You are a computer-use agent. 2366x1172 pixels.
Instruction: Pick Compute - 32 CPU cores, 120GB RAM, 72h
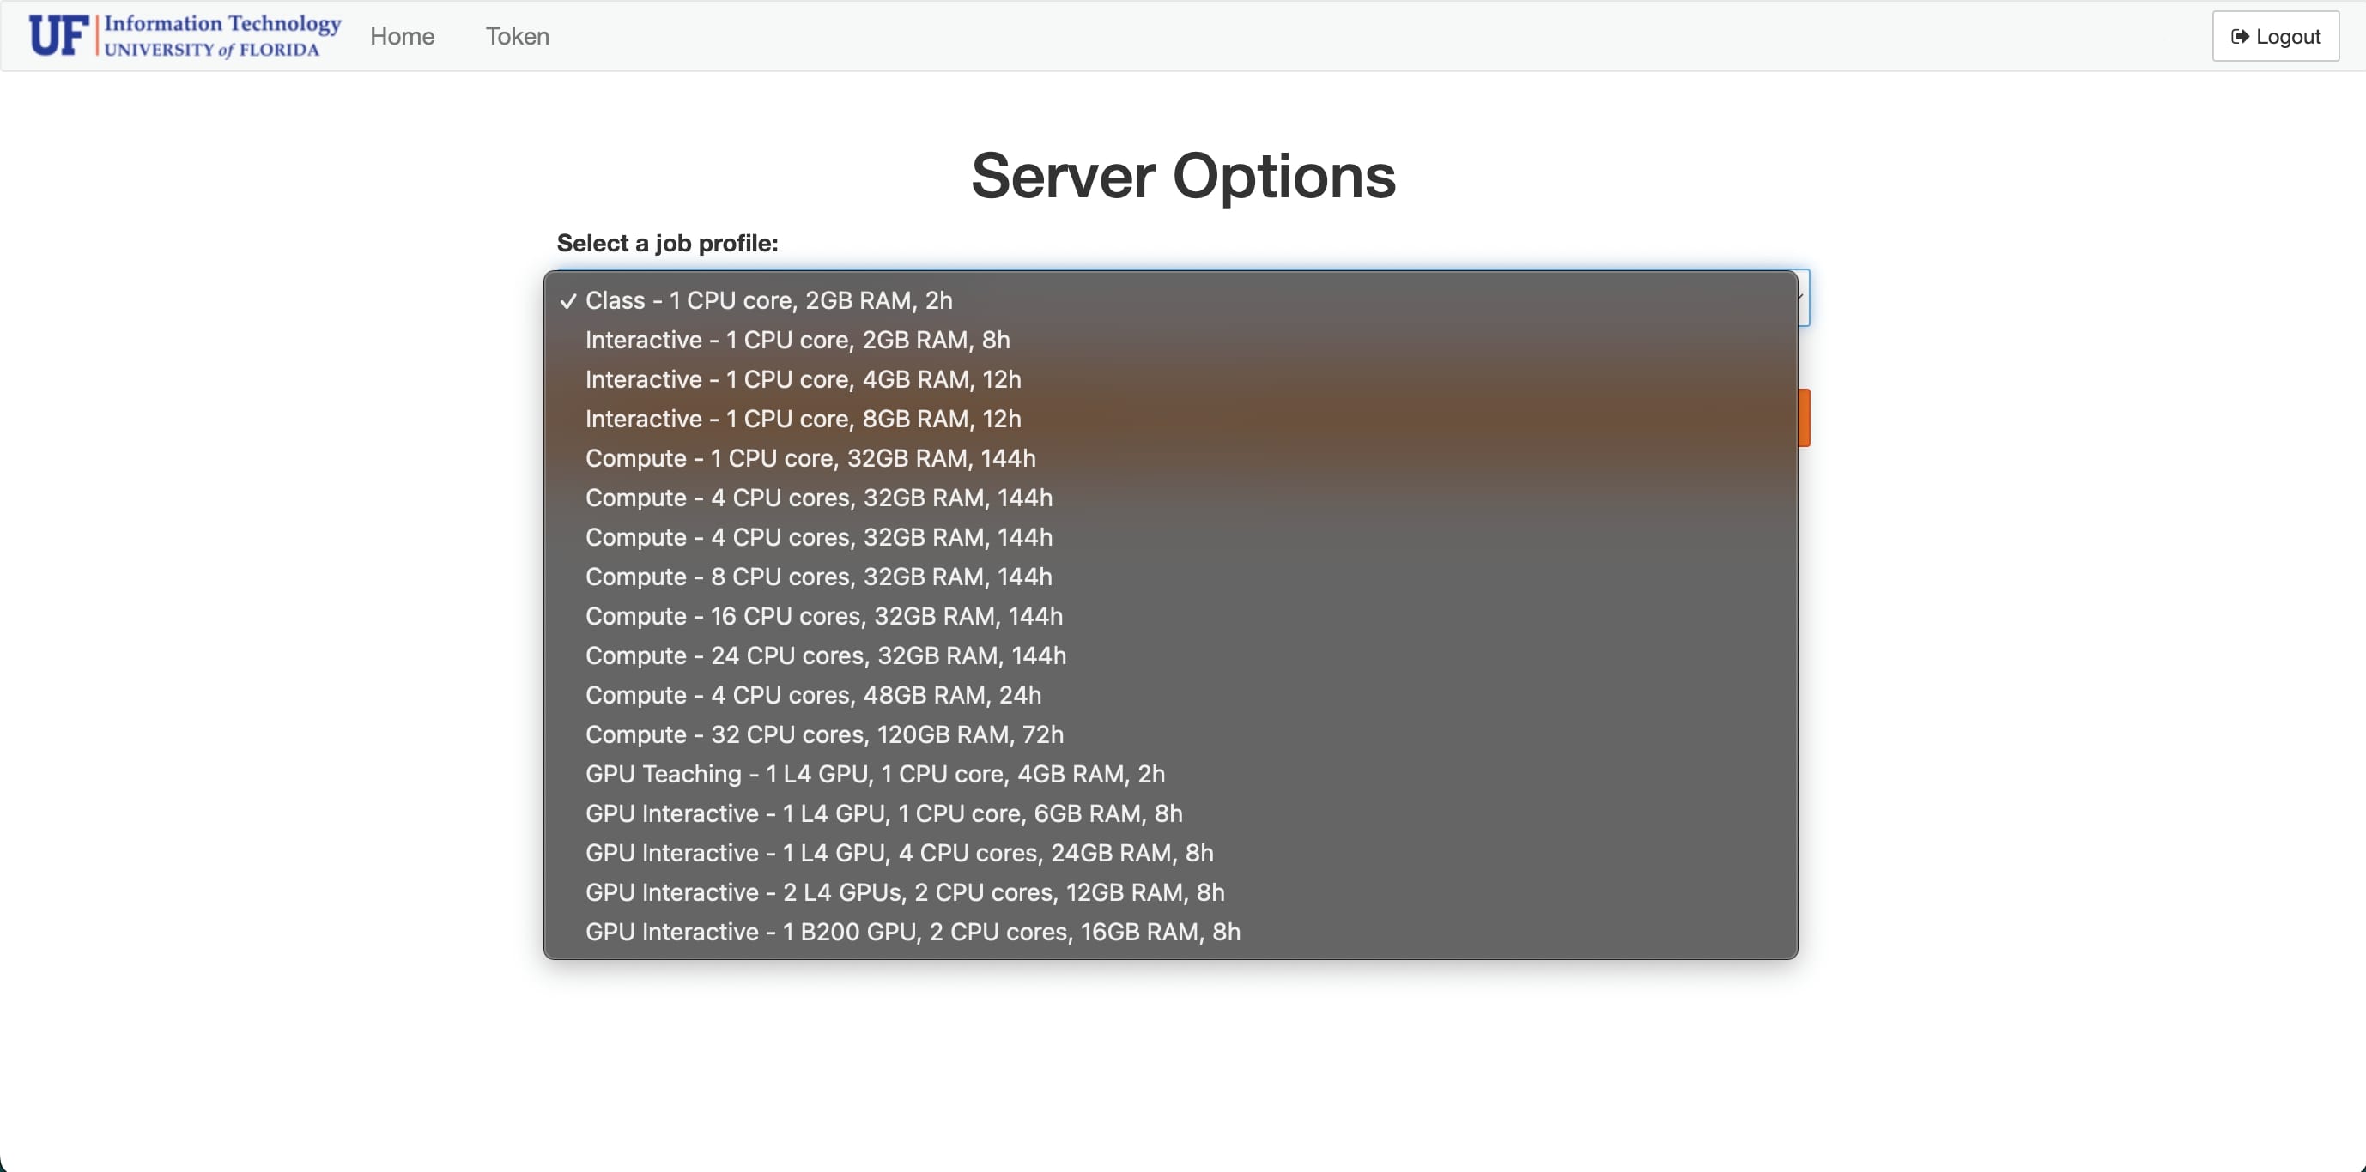coord(1170,734)
